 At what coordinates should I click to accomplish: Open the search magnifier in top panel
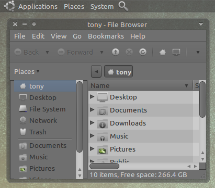tap(123, 6)
